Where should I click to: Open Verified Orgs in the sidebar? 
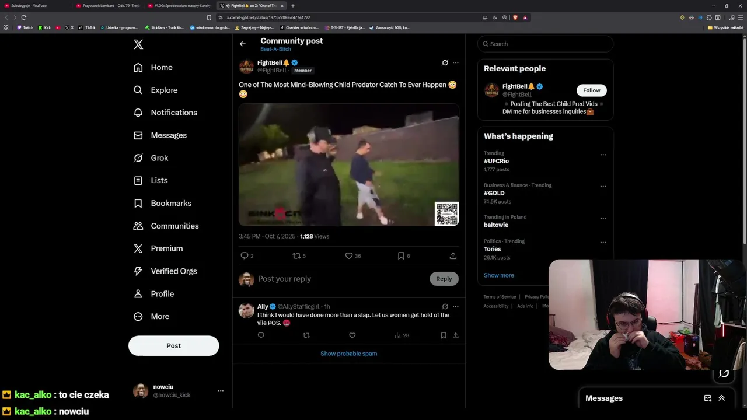[165, 271]
